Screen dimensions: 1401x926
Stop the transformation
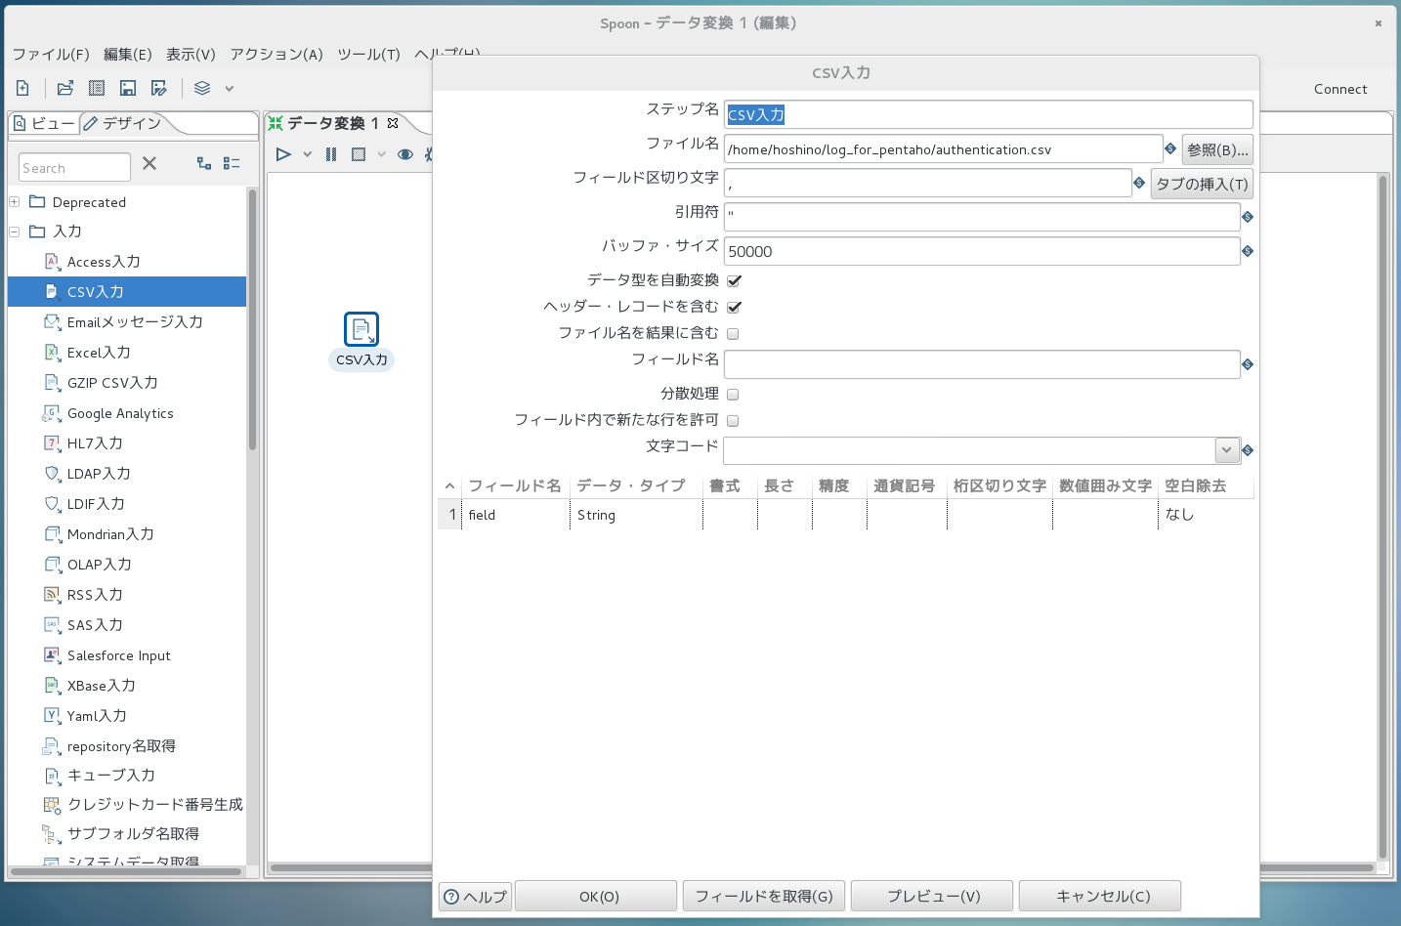coord(359,154)
